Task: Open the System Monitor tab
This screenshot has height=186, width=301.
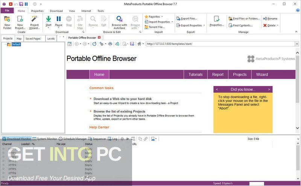Action: point(45,138)
